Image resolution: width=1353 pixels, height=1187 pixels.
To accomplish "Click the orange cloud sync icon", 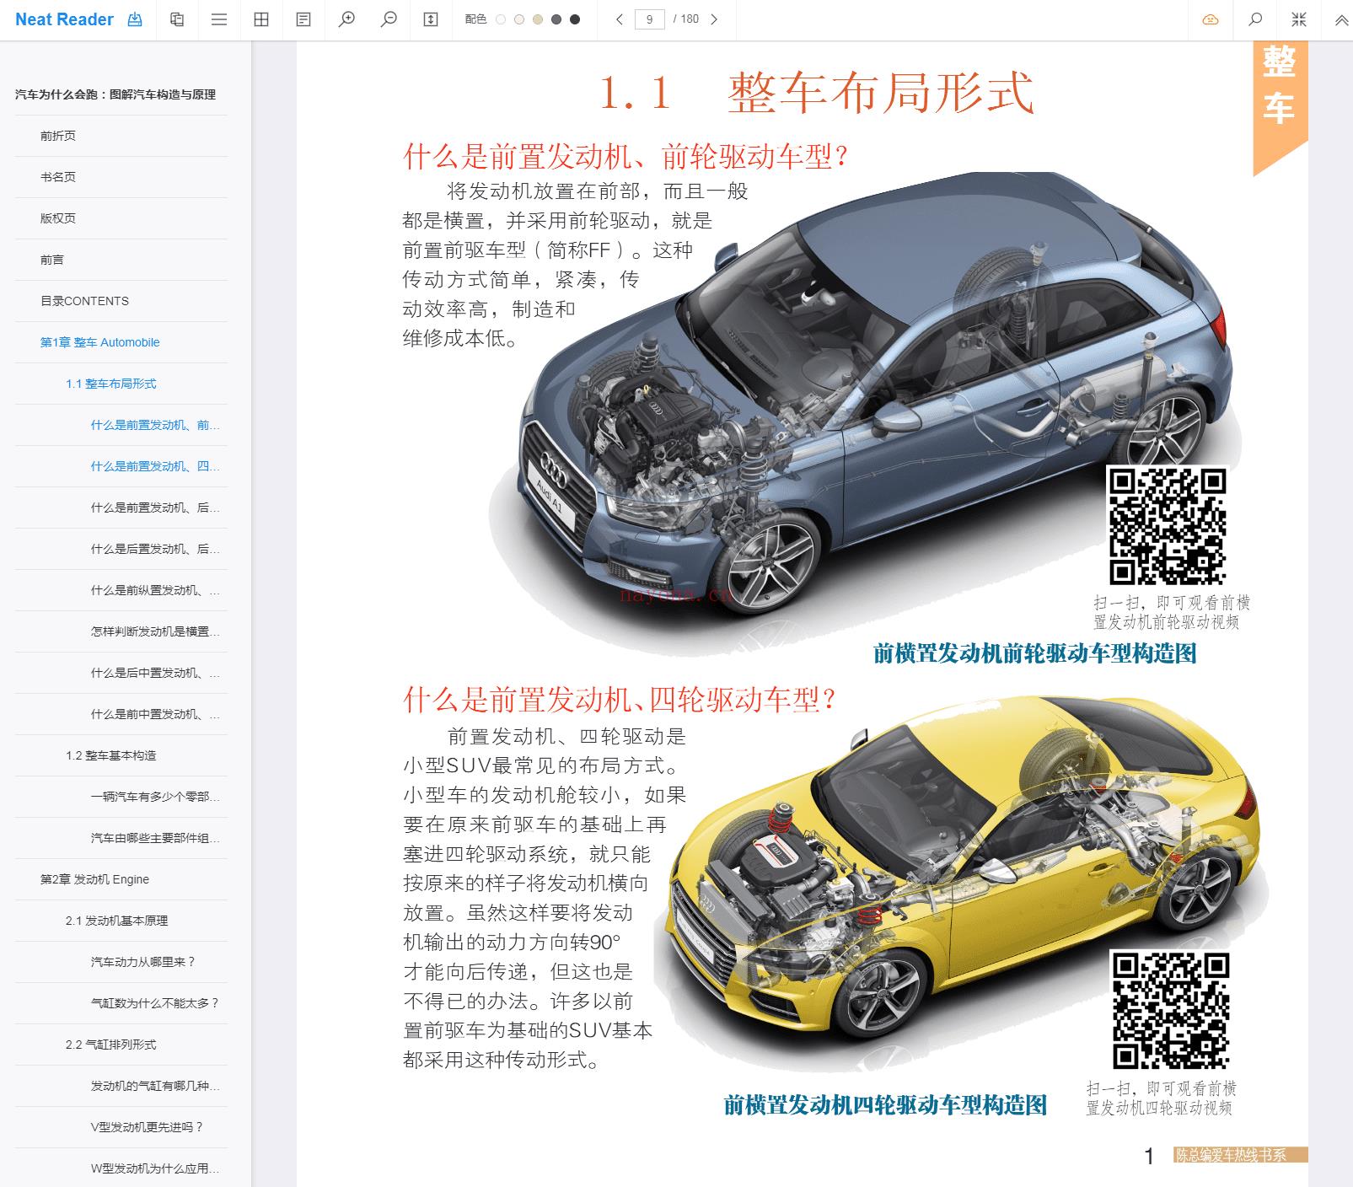I will [x=1211, y=19].
